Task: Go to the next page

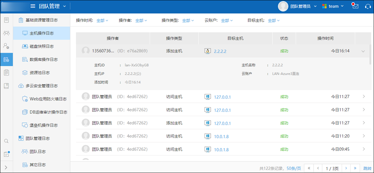Action: tap(346, 168)
